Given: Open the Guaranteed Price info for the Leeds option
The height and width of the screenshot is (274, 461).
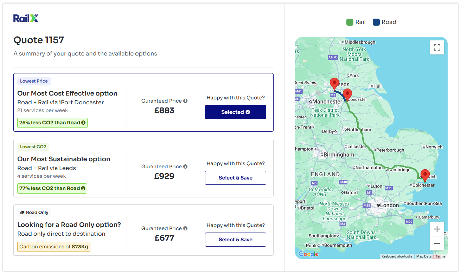Looking at the screenshot, I should coord(186,167).
